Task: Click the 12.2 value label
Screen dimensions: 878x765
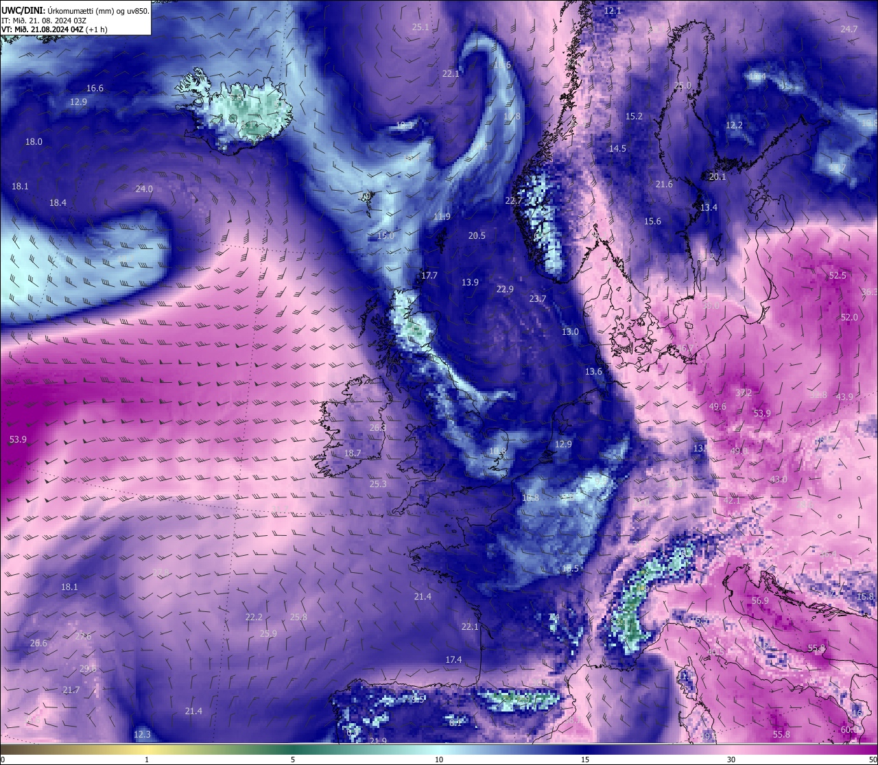Action: click(x=734, y=126)
